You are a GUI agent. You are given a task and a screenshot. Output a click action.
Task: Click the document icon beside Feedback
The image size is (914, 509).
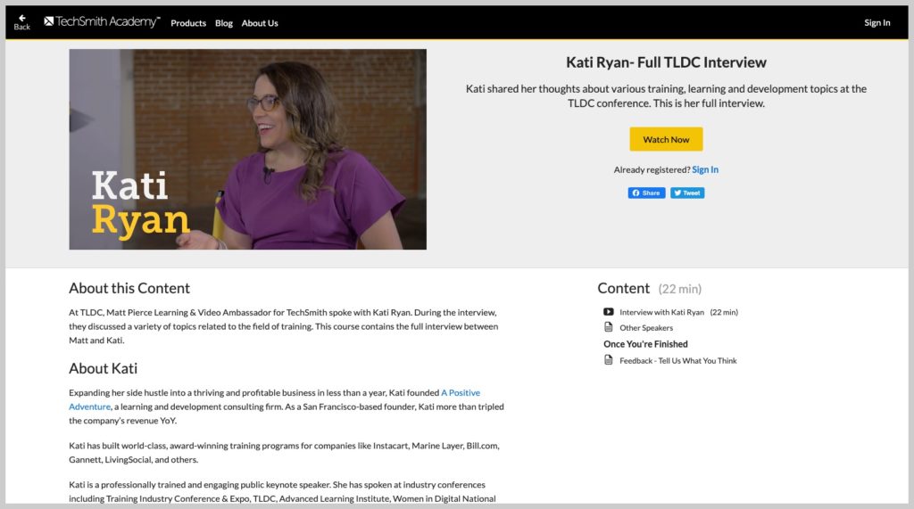(609, 360)
